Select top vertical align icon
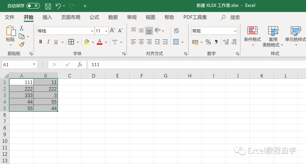This screenshot has height=164, width=306. pyautogui.click(x=133, y=30)
